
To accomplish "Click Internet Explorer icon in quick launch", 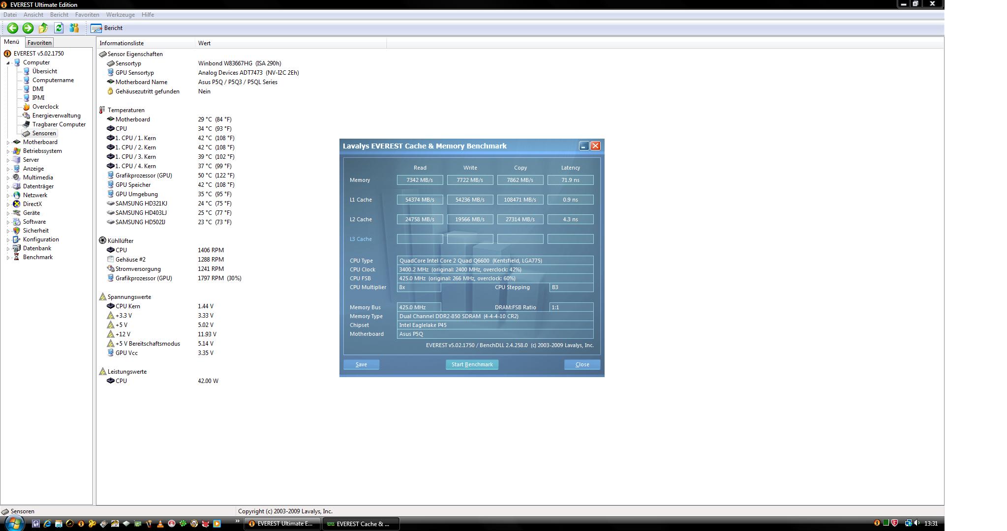I will tap(47, 524).
